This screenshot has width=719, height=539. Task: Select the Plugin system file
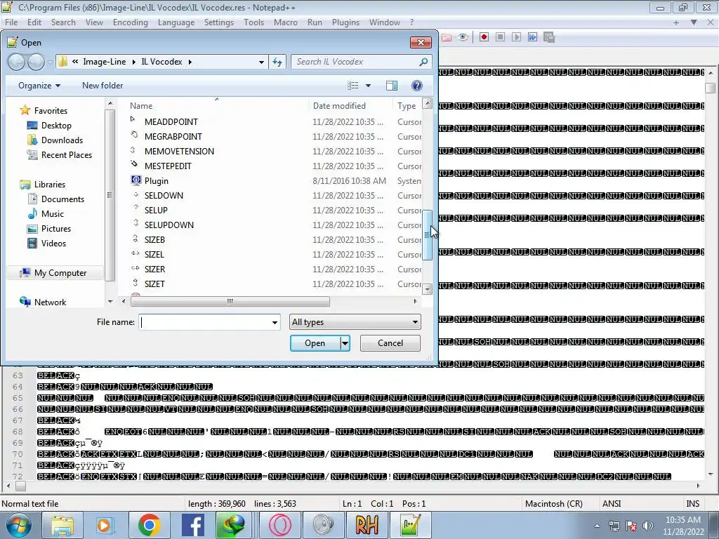[x=156, y=181]
